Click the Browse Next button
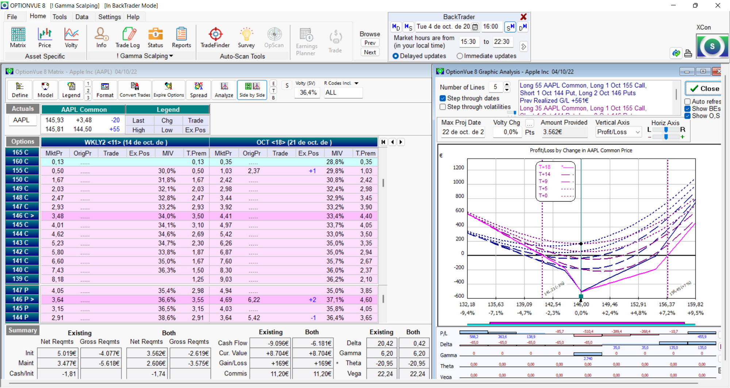 (x=370, y=52)
